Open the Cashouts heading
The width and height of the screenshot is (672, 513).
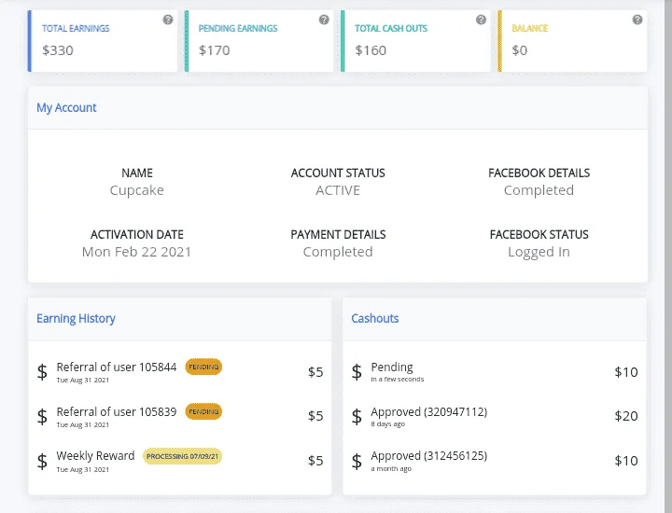click(375, 319)
